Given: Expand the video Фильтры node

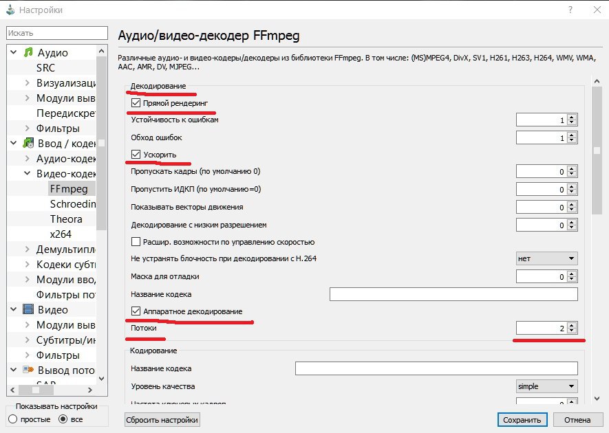Looking at the screenshot, I should pos(28,355).
